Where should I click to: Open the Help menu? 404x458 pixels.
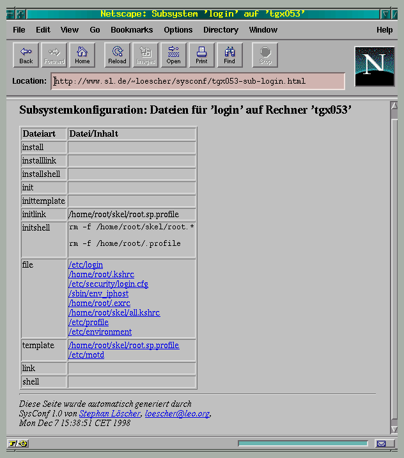click(384, 30)
